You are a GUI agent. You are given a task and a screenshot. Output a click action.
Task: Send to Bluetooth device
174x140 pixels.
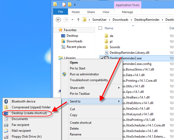(x=24, y=101)
